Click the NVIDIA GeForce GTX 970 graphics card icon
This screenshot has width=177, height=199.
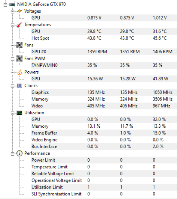click(12, 5)
